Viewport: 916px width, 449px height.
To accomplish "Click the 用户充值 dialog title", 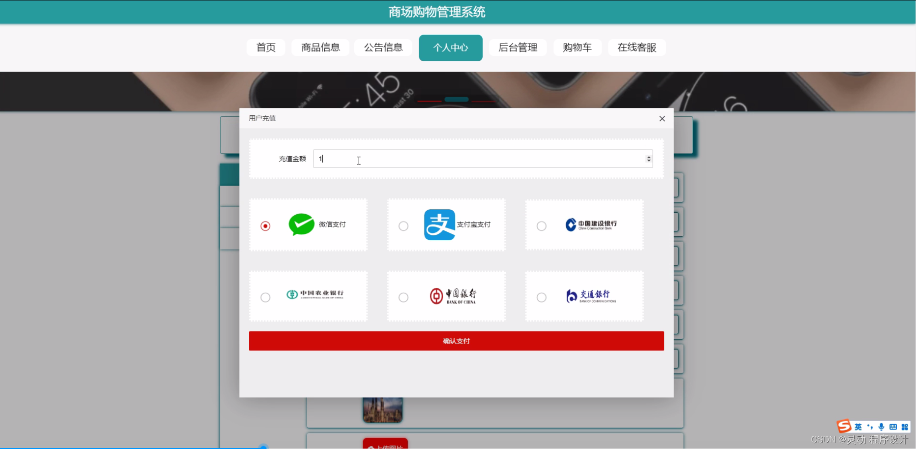I will click(262, 118).
